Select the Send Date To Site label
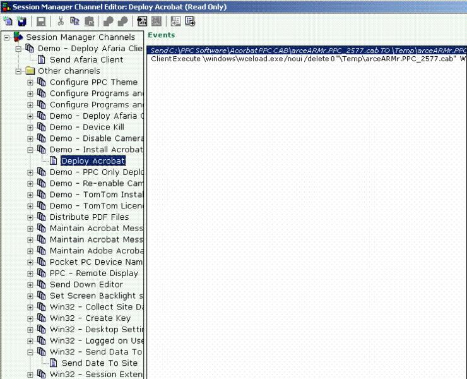 100,363
